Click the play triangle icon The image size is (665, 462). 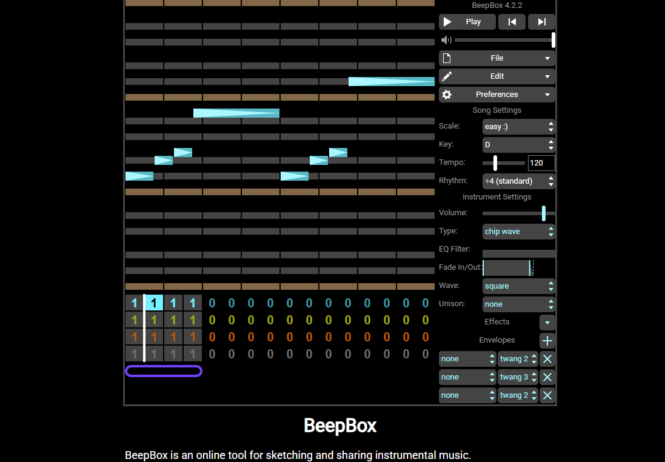pos(448,22)
